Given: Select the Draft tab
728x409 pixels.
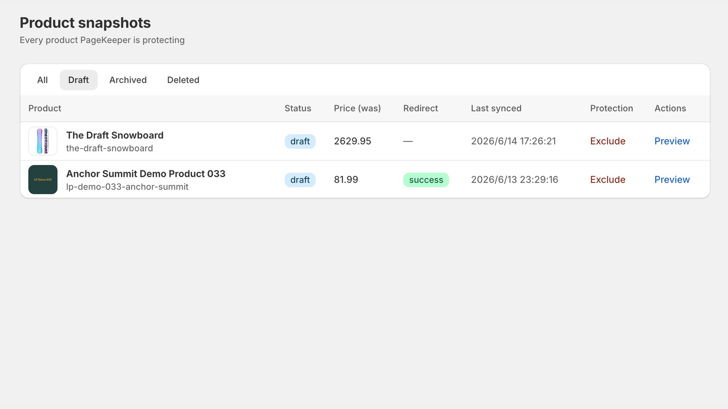Looking at the screenshot, I should [x=78, y=80].
